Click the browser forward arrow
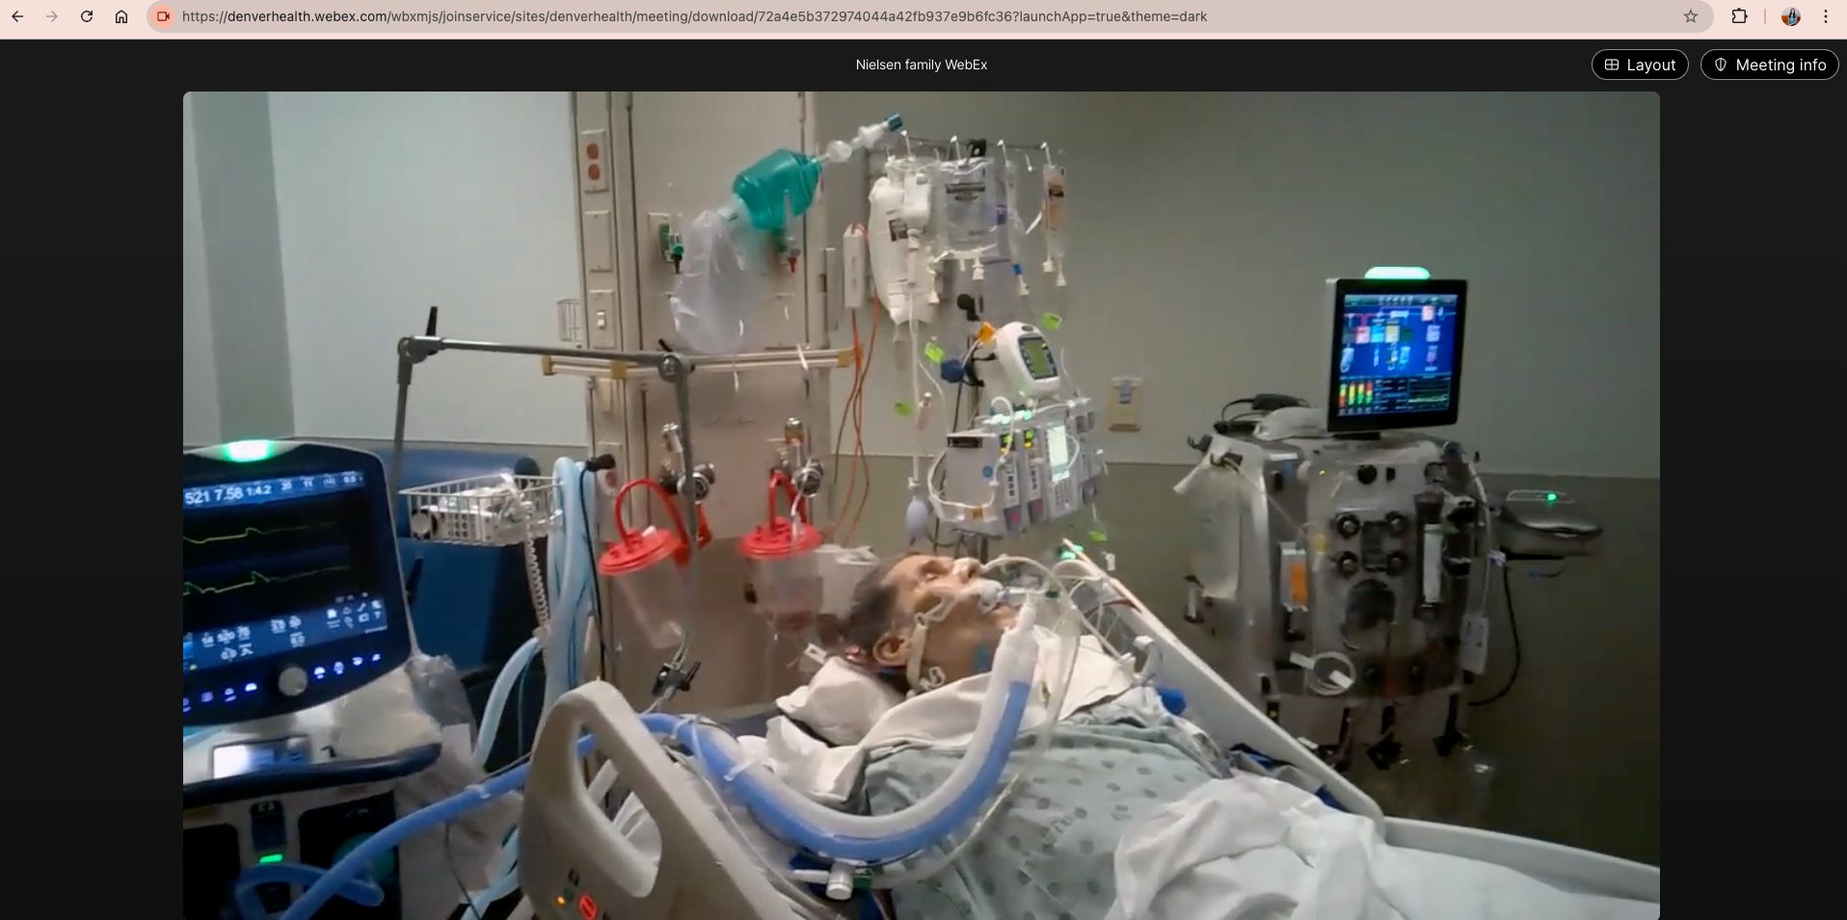This screenshot has height=920, width=1847. pyautogui.click(x=52, y=16)
